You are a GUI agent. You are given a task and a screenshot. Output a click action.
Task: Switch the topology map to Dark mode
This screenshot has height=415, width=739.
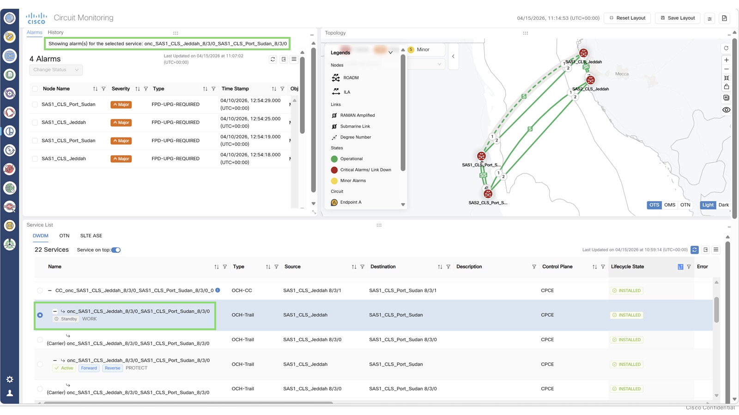pos(723,205)
